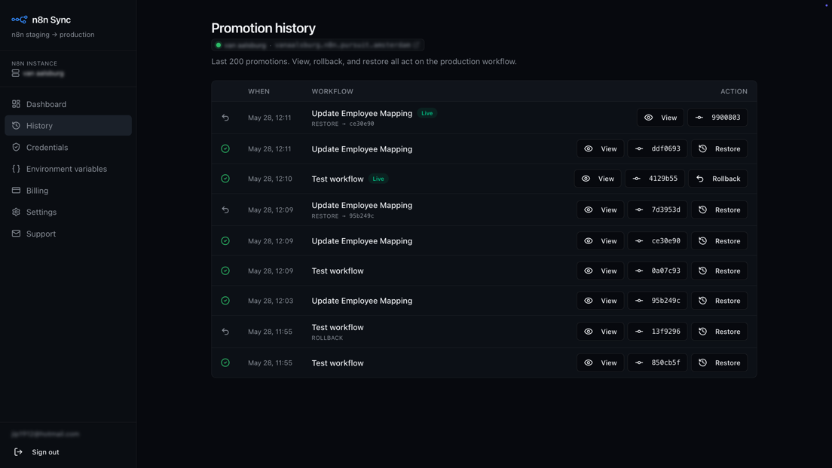The height and width of the screenshot is (468, 832).
Task: Open Environment variables page
Action: (68, 169)
